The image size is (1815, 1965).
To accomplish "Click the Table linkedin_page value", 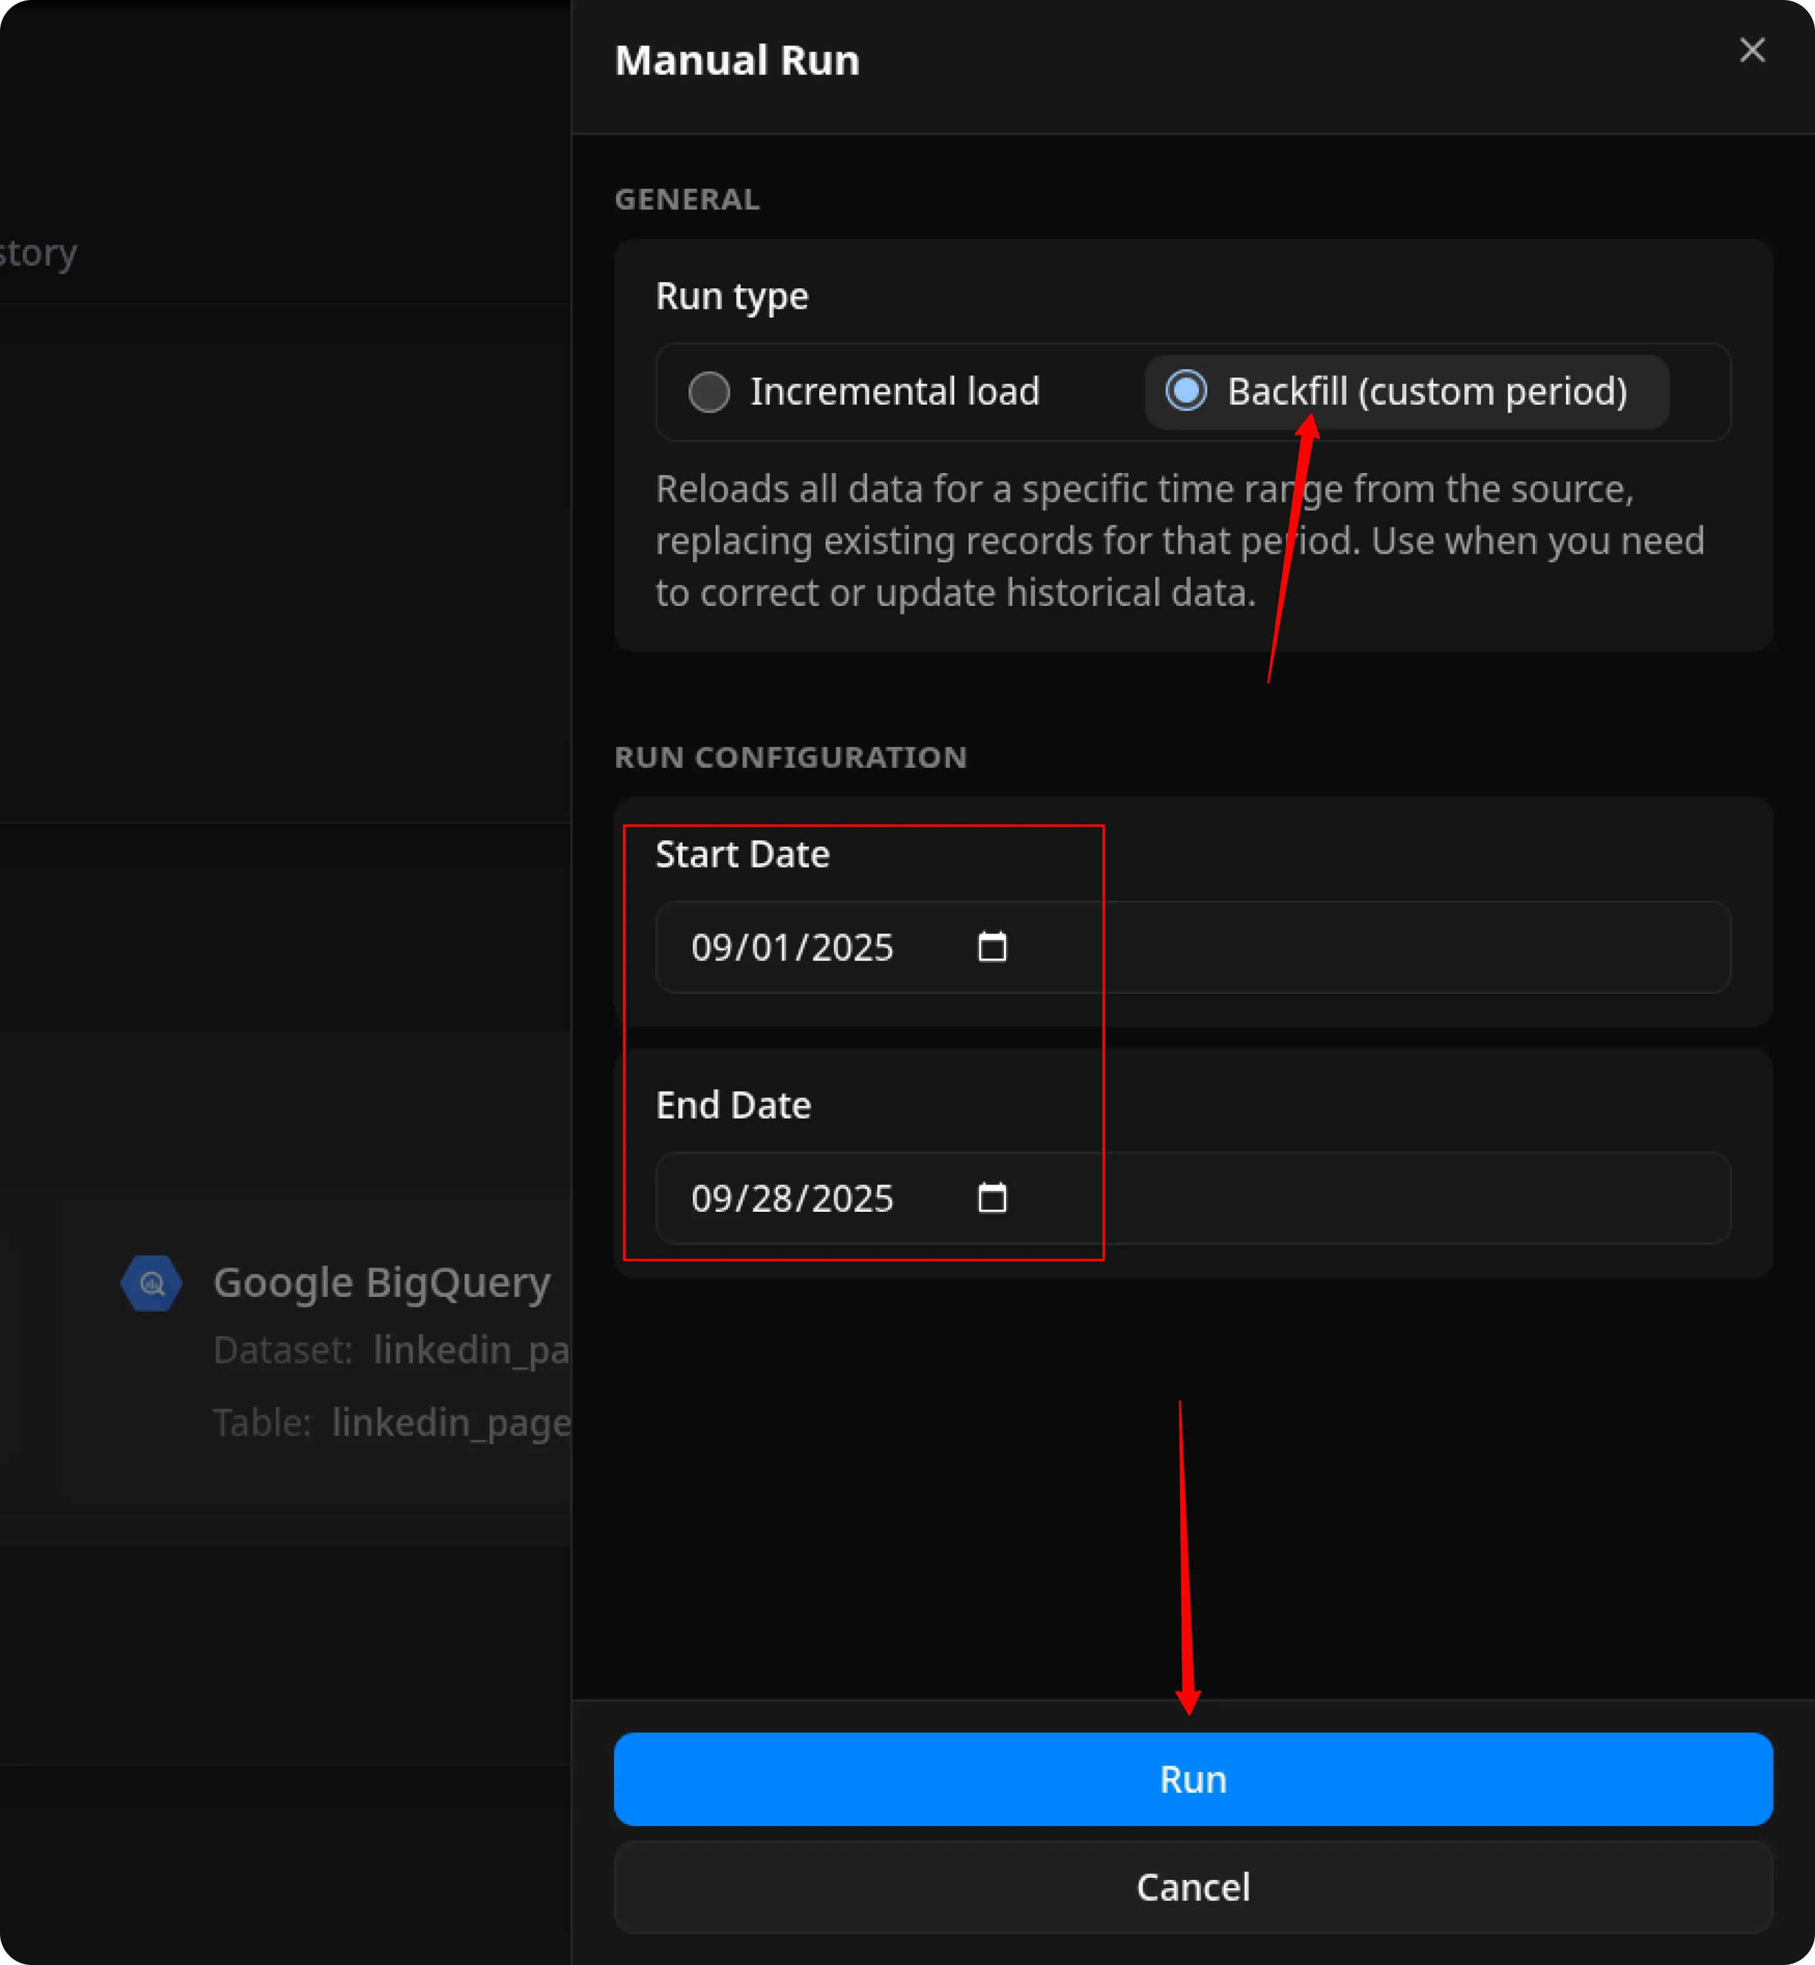I will click(x=452, y=1422).
